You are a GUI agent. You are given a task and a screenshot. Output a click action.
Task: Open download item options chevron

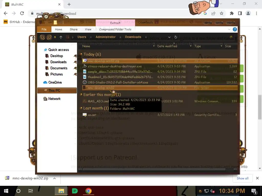(x=54, y=178)
